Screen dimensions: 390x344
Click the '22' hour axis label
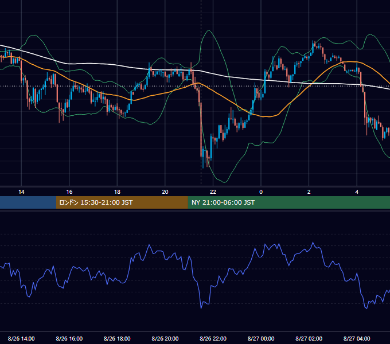[x=213, y=192]
